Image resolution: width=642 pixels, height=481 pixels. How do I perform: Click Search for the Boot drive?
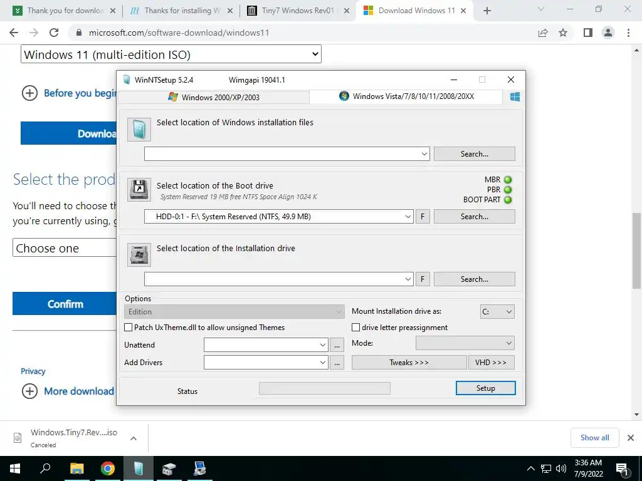tap(474, 216)
